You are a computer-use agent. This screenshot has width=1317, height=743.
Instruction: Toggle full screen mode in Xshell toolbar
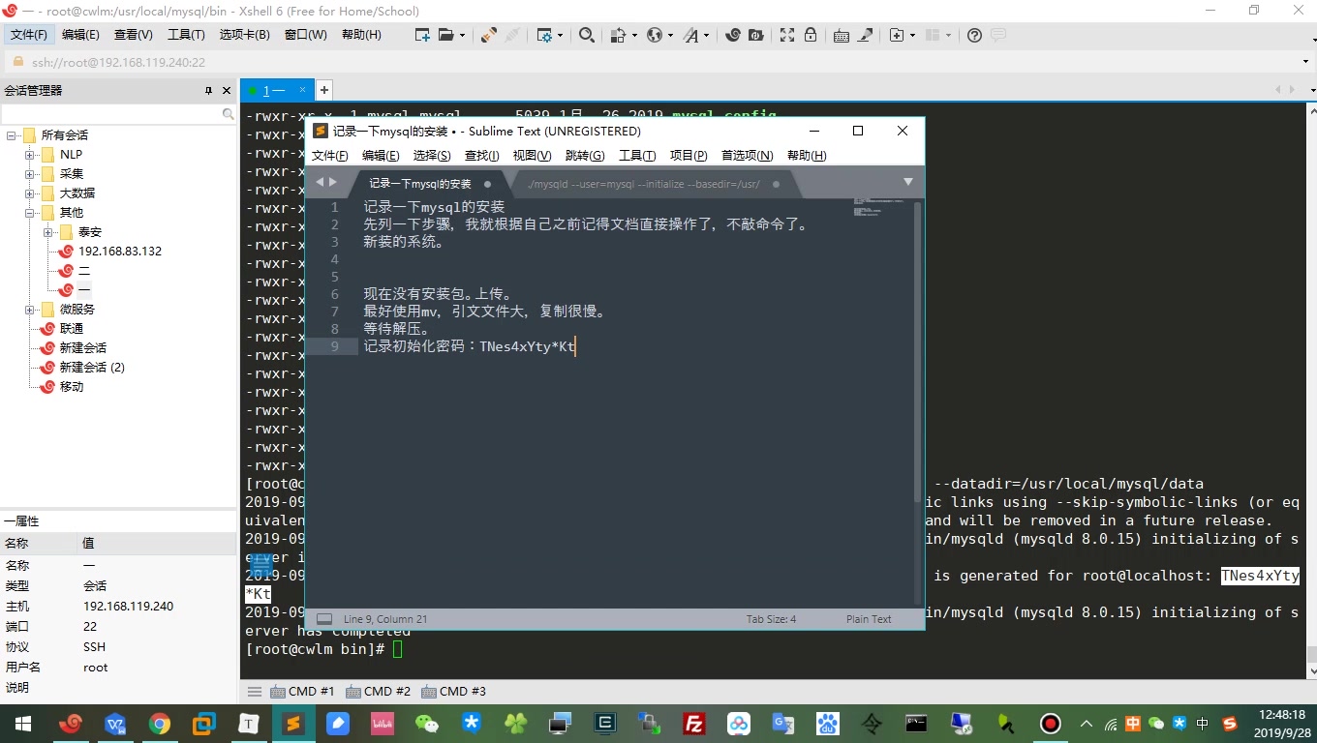(x=787, y=35)
